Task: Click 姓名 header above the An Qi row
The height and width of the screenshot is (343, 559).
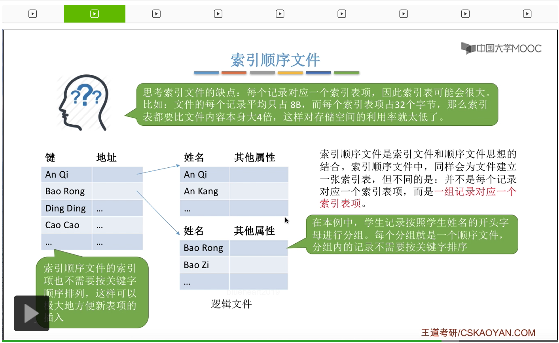Action: pos(194,157)
